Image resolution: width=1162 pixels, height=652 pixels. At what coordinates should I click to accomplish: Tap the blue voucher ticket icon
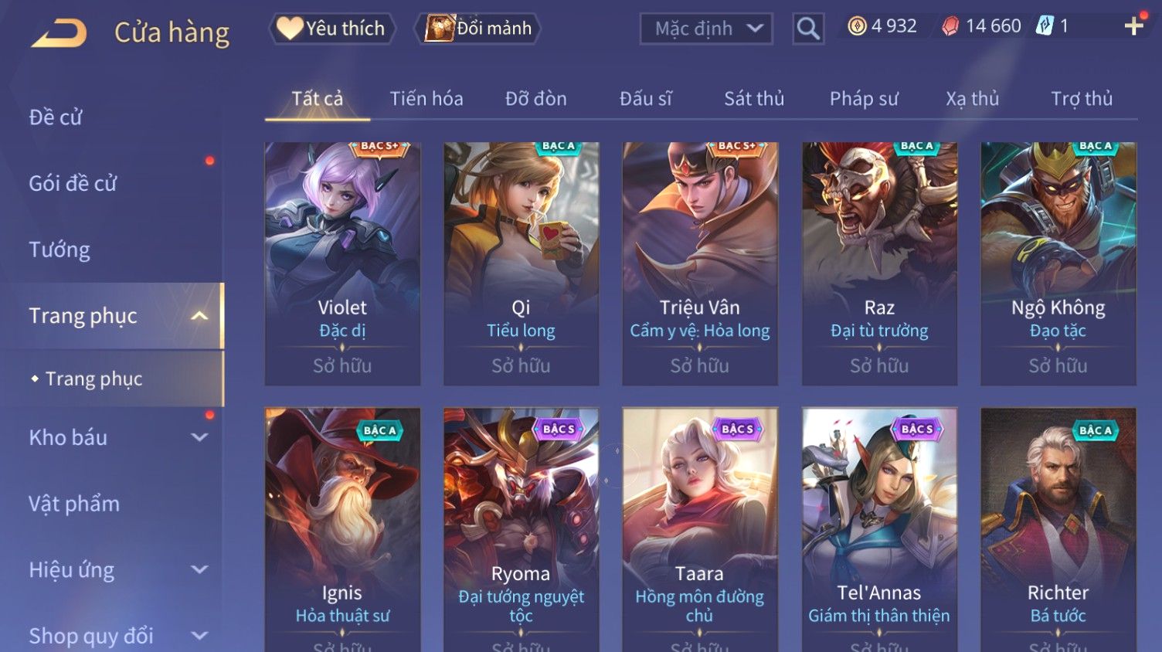pos(1045,25)
